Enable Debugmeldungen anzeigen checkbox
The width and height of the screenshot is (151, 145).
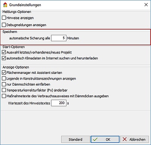click(x=4, y=25)
